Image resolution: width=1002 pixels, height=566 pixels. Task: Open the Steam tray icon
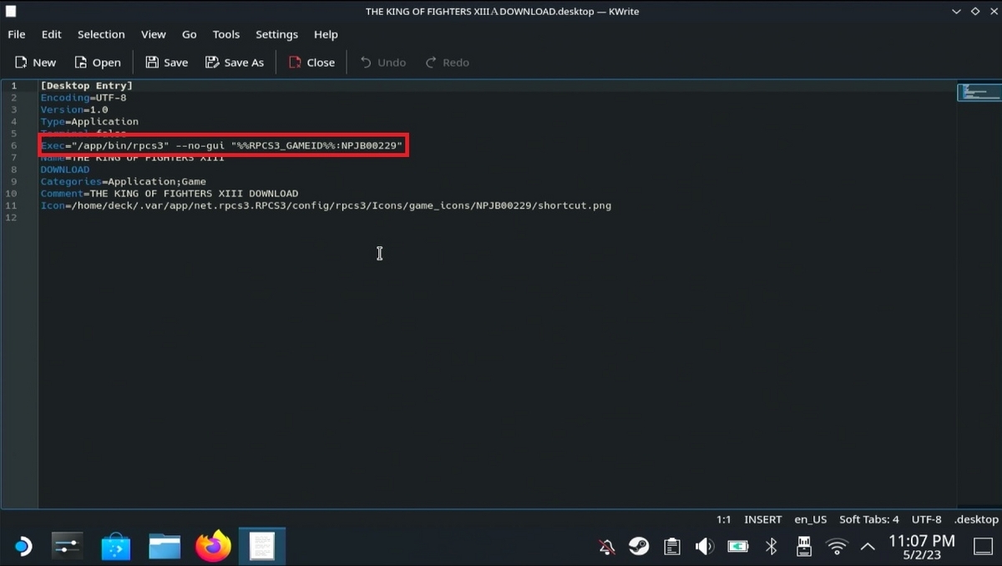coord(639,547)
